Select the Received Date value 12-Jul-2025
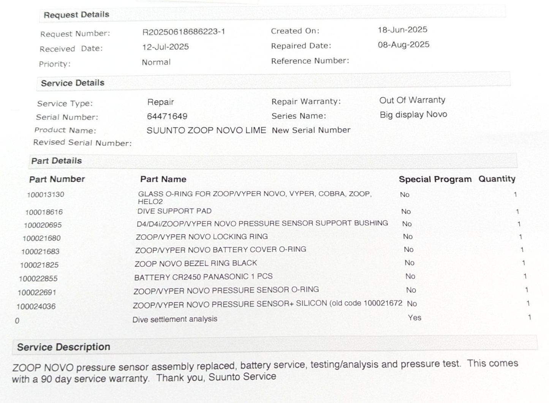Screen dimensions: 549x403 [165, 47]
